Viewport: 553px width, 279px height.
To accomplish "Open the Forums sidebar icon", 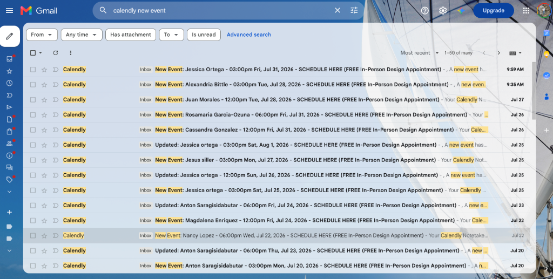I will click(10, 168).
